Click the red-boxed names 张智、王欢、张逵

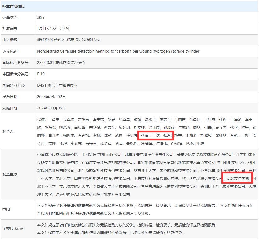[156, 135]
